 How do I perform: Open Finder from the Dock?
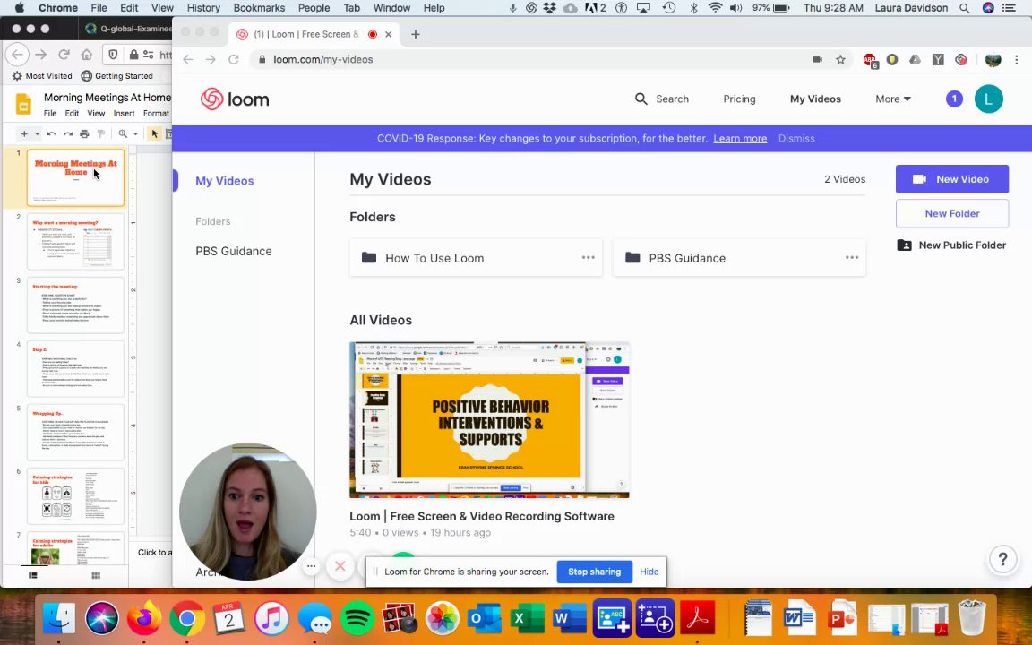click(x=59, y=619)
